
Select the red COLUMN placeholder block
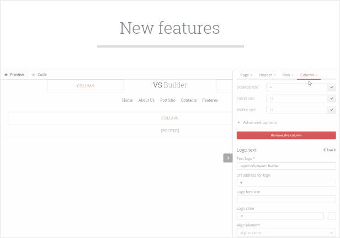86,86
